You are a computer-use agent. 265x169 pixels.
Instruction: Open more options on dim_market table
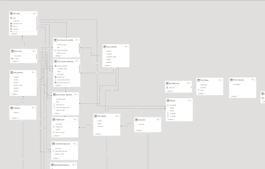tap(119, 116)
